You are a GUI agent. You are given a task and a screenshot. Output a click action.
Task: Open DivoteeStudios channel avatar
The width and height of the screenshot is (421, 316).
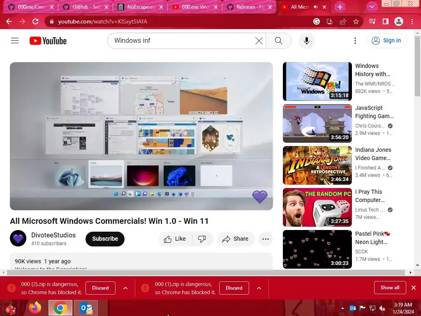point(18,238)
